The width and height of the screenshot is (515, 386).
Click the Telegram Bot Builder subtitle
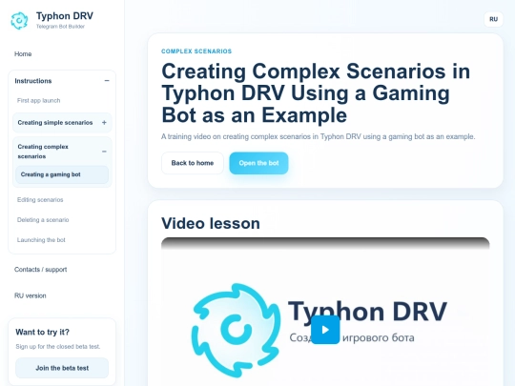pyautogui.click(x=60, y=27)
